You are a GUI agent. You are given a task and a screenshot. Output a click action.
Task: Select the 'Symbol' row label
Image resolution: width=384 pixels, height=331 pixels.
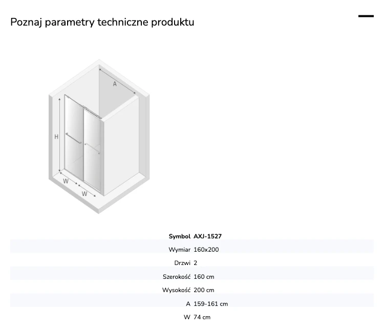[x=180, y=236]
